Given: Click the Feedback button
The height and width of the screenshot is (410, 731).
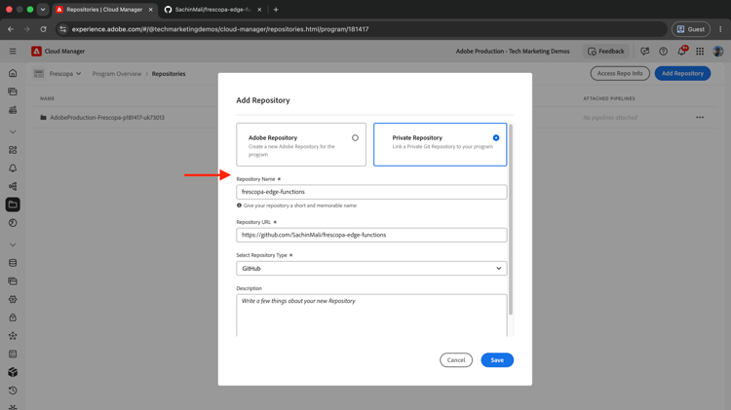Looking at the screenshot, I should (606, 52).
